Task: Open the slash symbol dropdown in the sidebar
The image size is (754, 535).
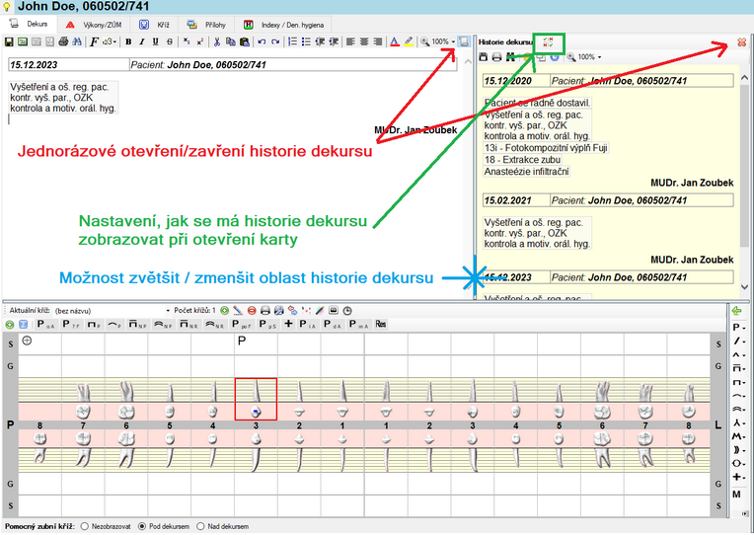Action: point(738,342)
